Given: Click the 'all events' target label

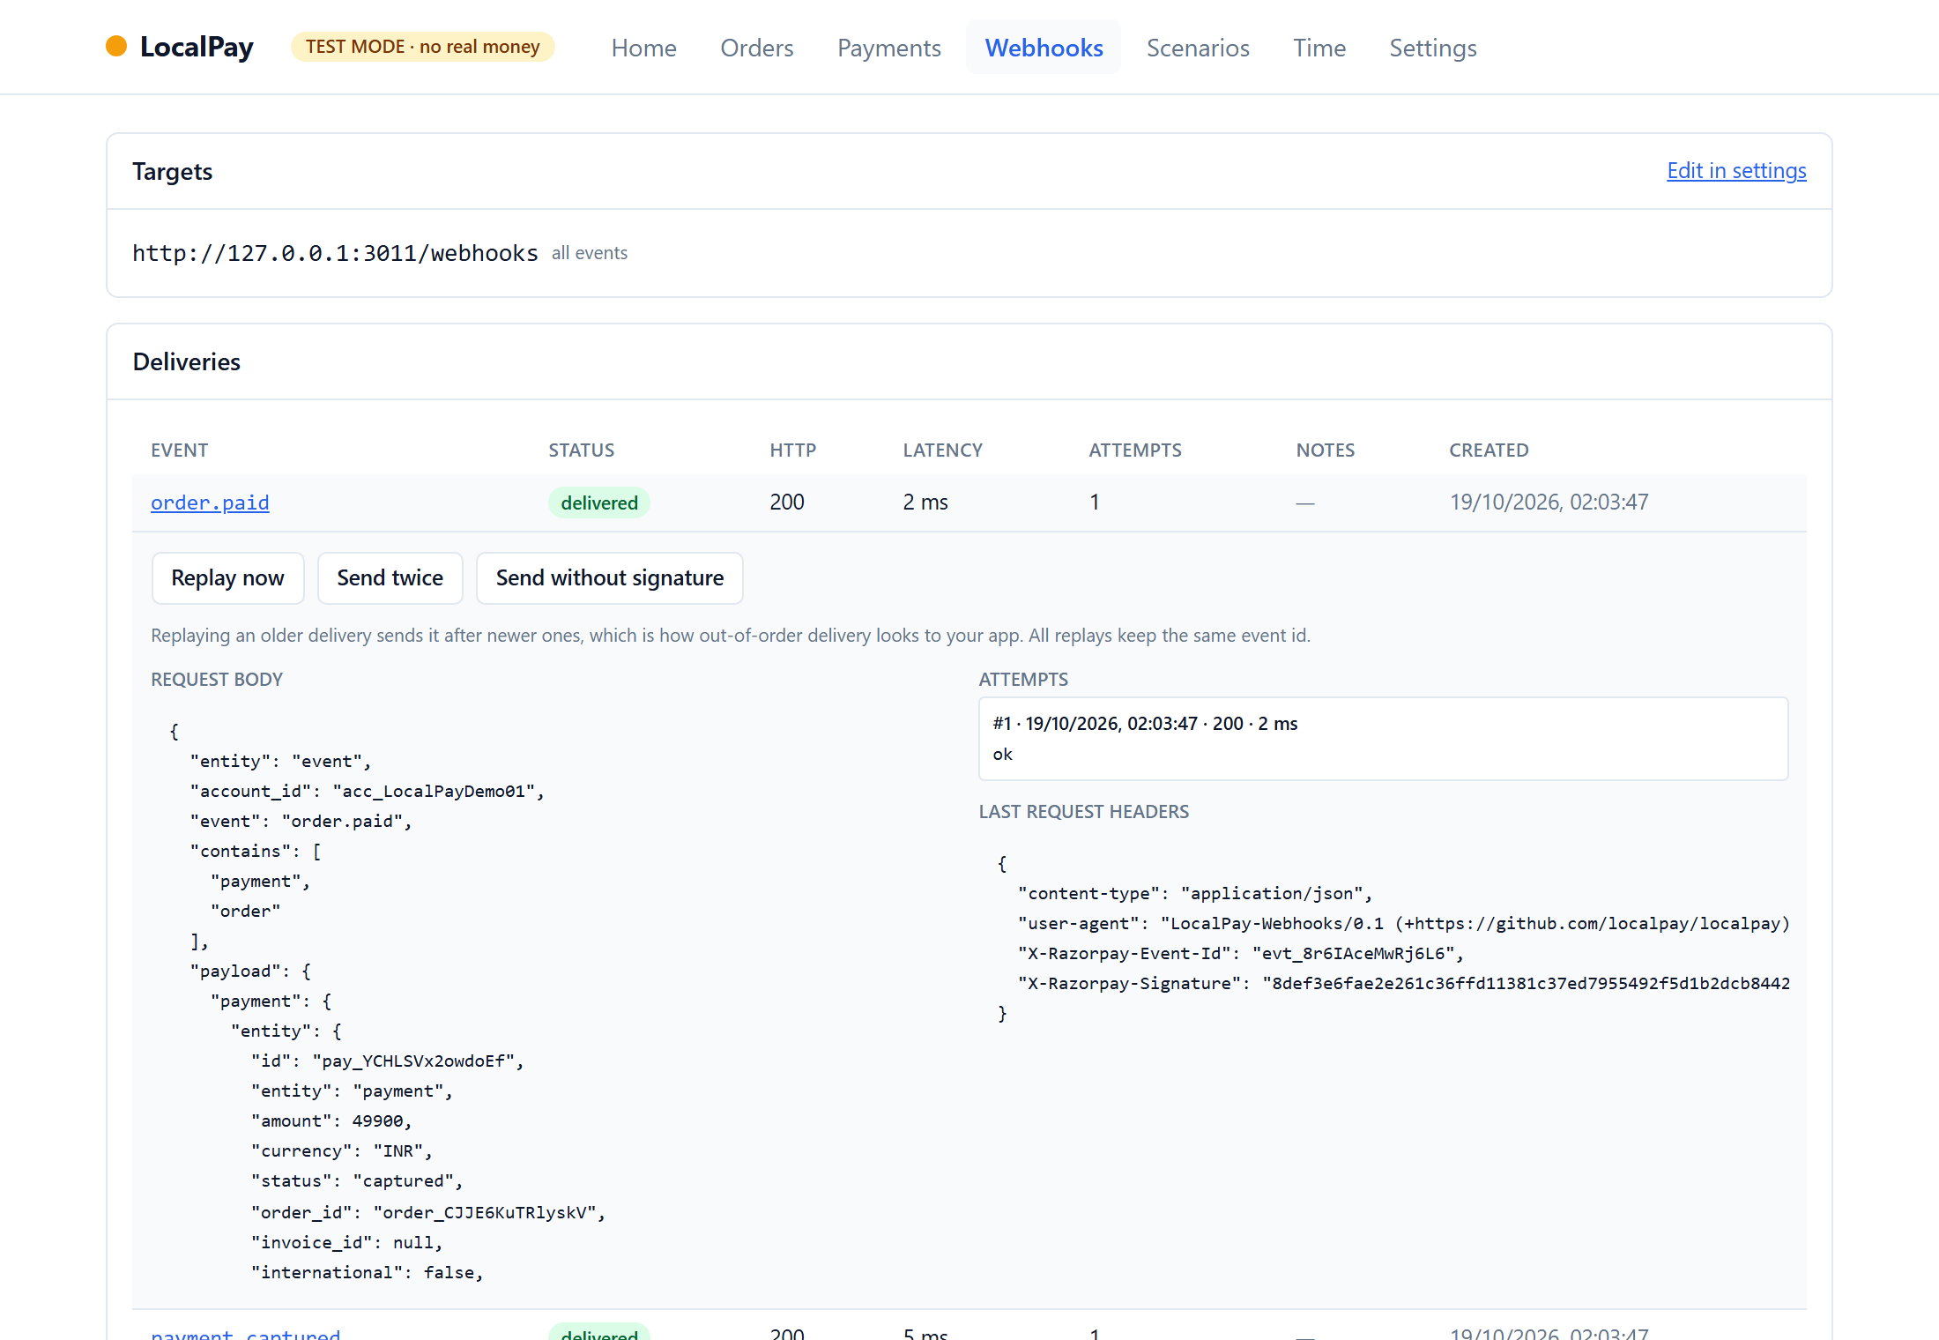Looking at the screenshot, I should point(590,254).
